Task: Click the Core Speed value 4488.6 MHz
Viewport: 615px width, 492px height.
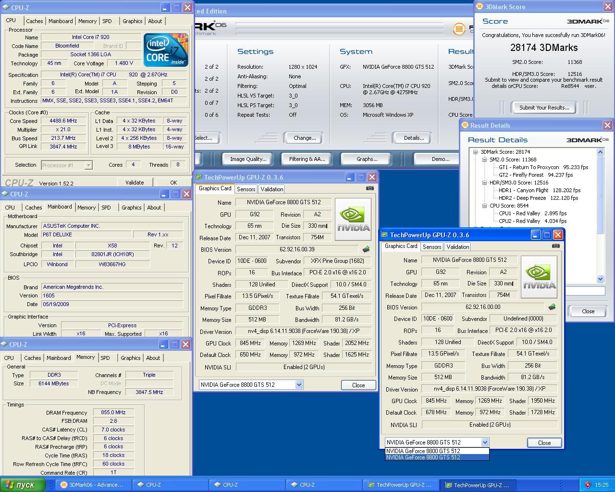Action: click(63, 121)
